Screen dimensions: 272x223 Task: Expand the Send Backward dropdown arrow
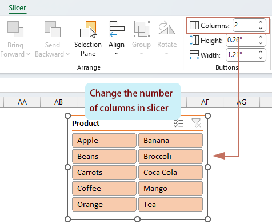[67, 54]
